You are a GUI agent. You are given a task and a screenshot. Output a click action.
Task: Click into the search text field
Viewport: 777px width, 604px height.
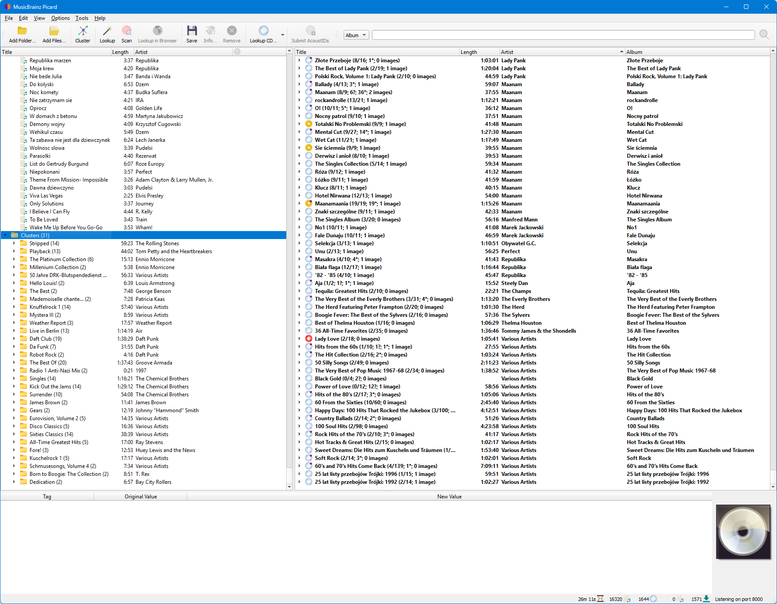pos(563,35)
